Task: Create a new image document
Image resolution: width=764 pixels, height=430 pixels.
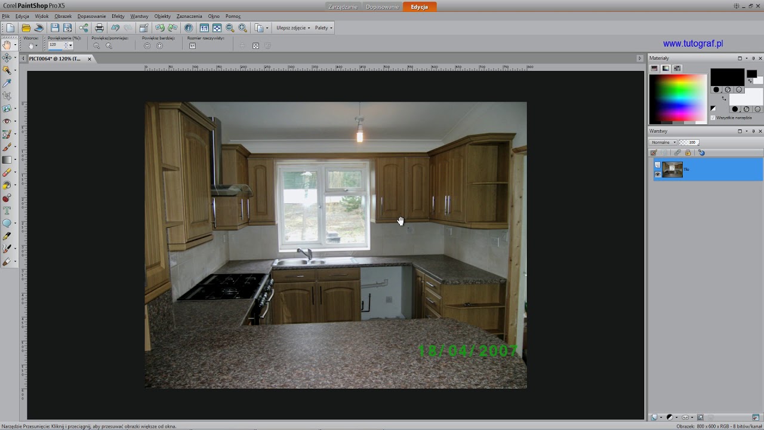Action: point(11,28)
